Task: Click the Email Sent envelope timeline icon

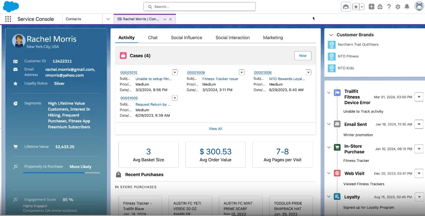Action: tap(337, 124)
